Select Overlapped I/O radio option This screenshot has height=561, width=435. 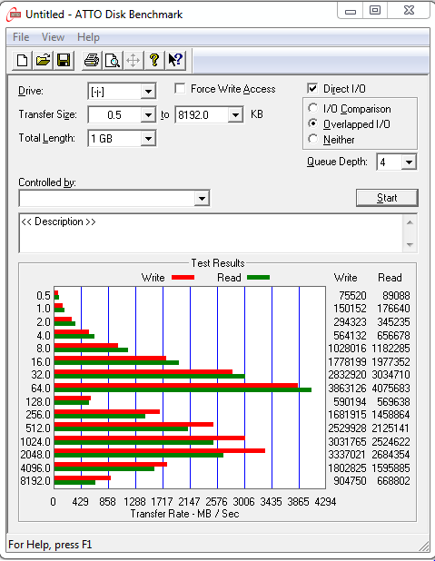point(313,123)
